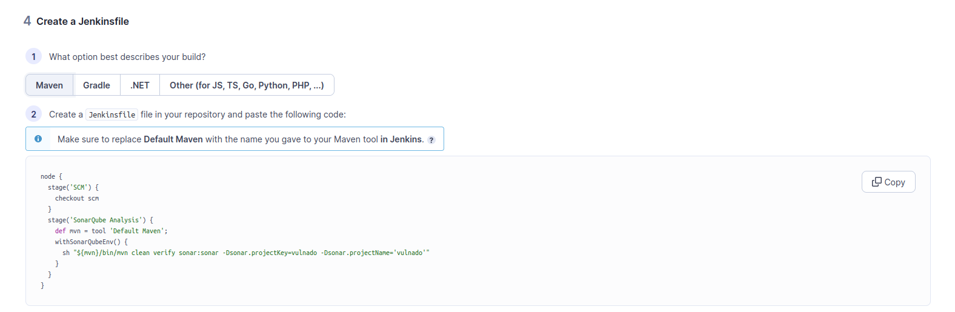955x312 pixels.
Task: Click the blue info icon in the notice
Action: coord(38,139)
